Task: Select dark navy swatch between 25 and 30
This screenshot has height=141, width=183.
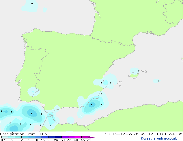Action: point(58,137)
